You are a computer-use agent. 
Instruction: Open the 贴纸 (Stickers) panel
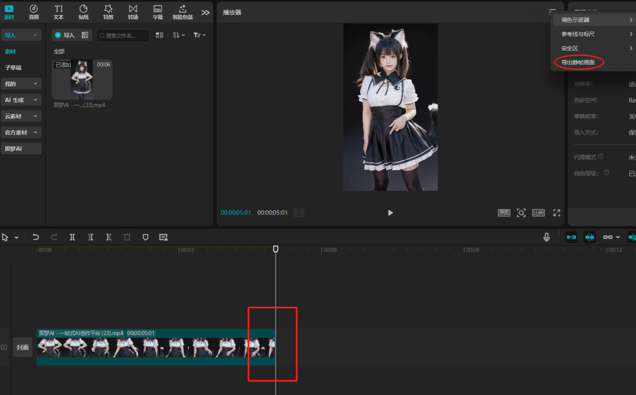pos(83,12)
